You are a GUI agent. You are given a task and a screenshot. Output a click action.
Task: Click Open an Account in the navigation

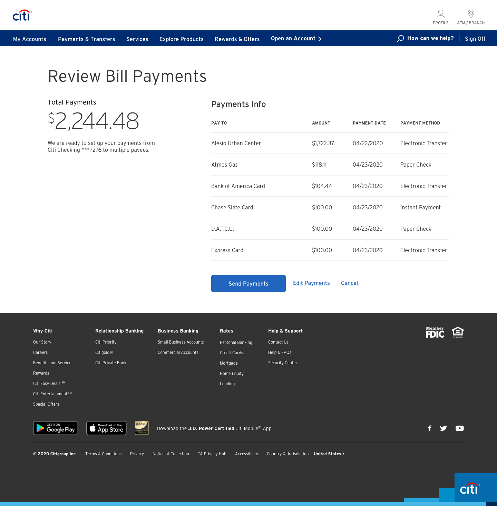coord(296,39)
